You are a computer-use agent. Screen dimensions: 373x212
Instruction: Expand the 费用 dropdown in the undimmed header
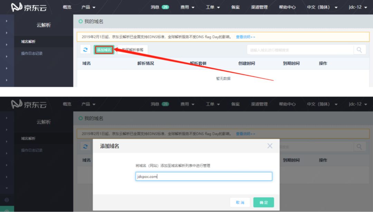tap(187, 7)
